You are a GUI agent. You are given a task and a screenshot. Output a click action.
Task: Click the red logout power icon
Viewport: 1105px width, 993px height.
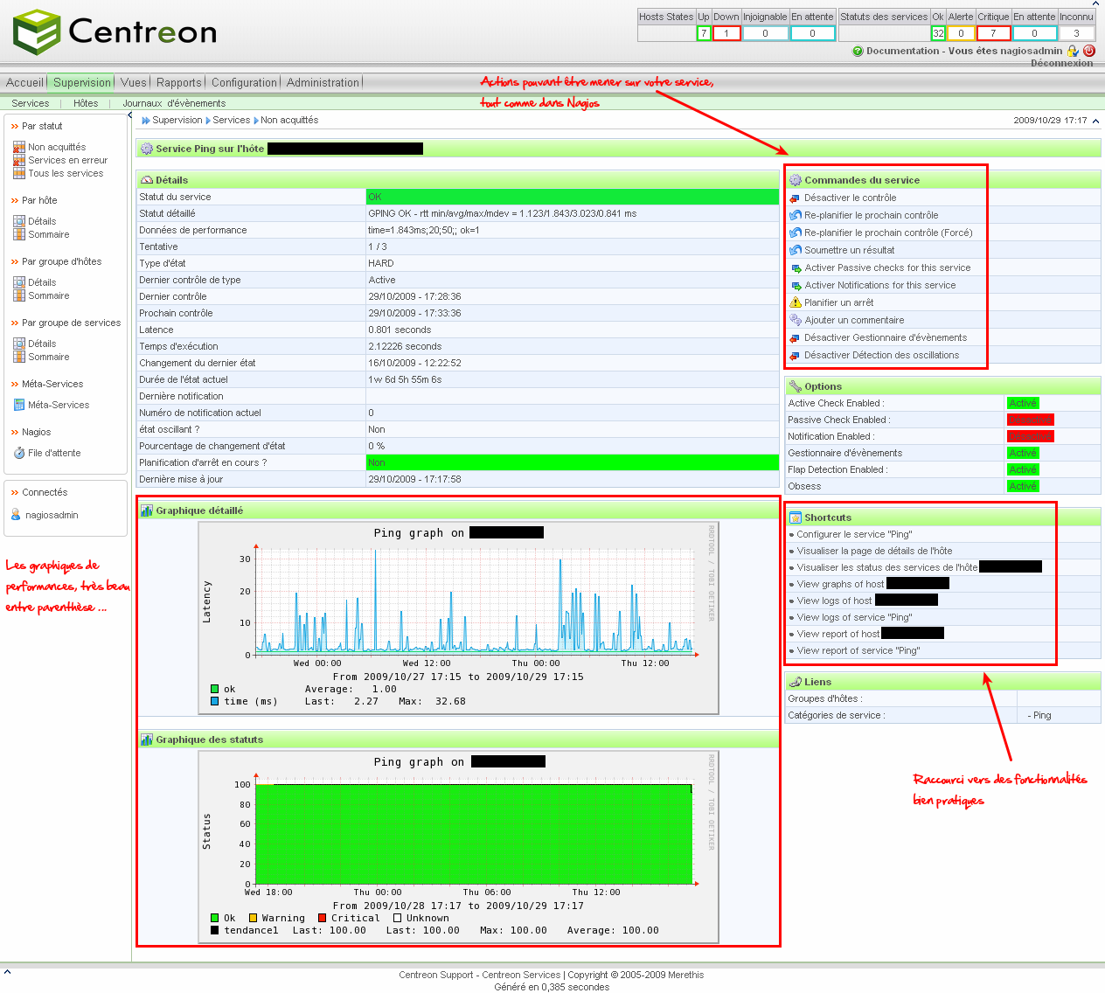[x=1089, y=51]
